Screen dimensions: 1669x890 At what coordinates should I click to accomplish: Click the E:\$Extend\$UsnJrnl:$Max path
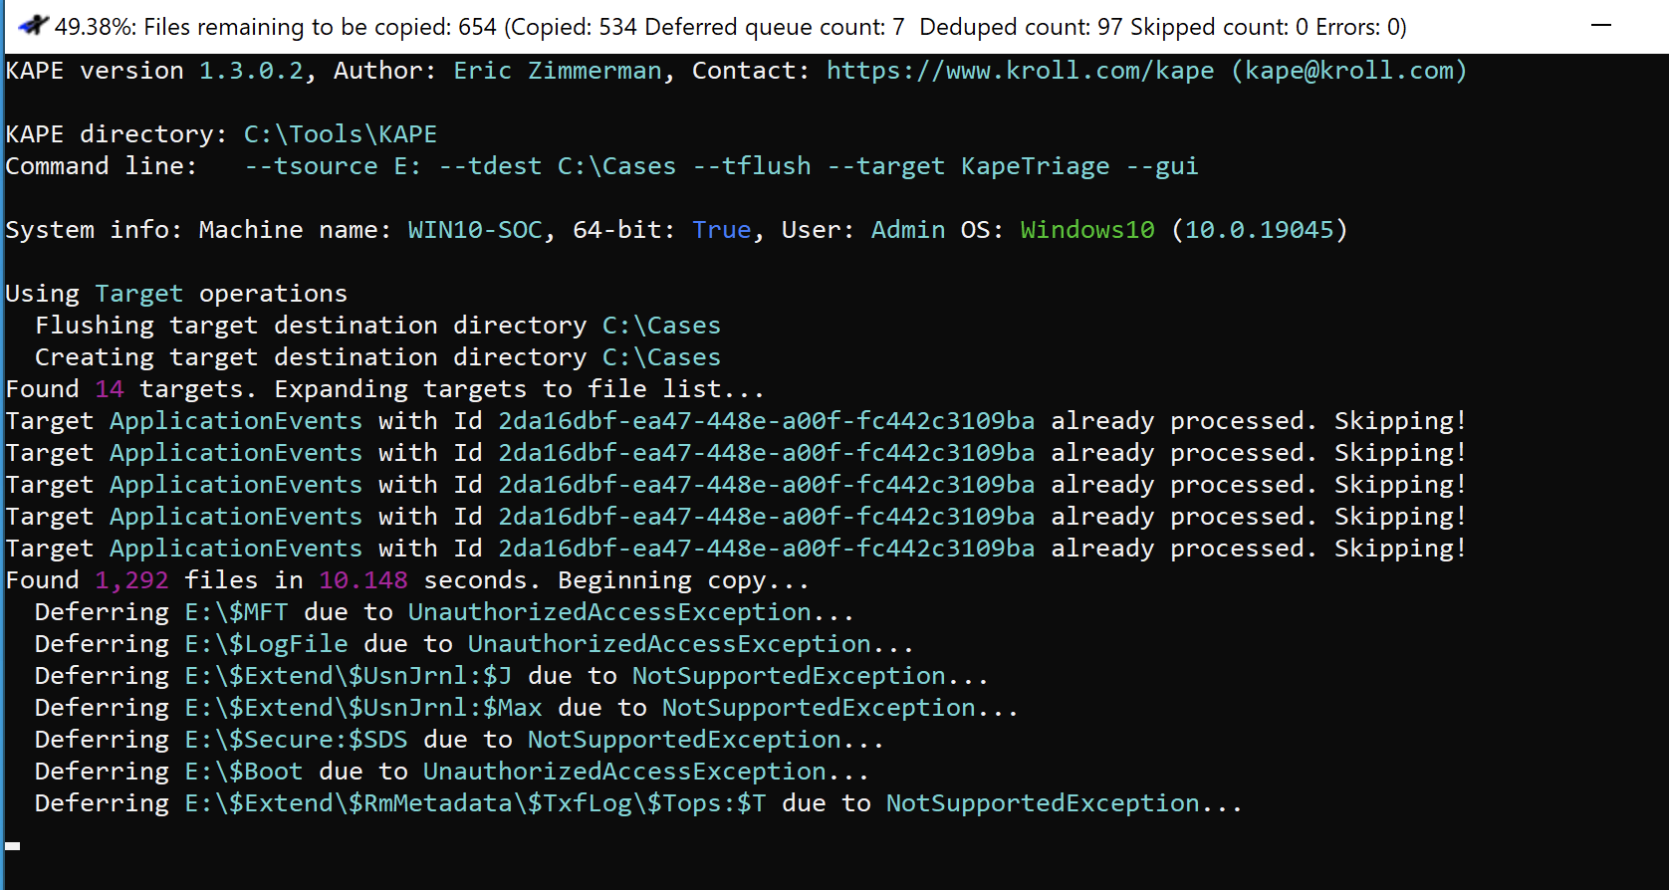(x=363, y=708)
